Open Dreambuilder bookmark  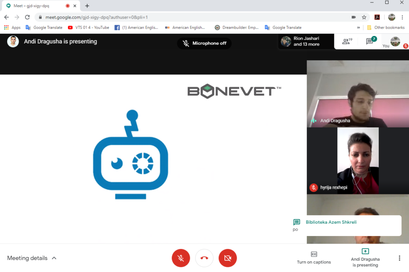237,27
